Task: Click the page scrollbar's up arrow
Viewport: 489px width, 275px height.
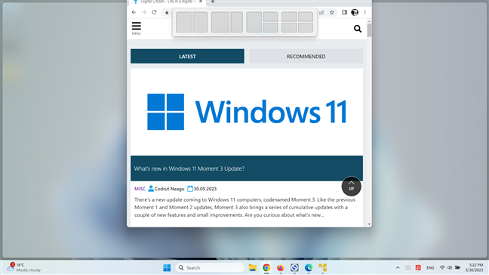Action: tap(369, 22)
